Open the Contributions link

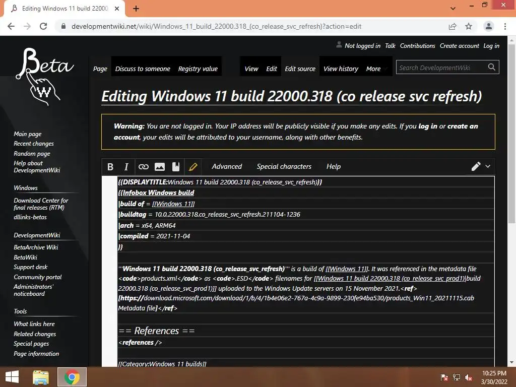pyautogui.click(x=417, y=46)
